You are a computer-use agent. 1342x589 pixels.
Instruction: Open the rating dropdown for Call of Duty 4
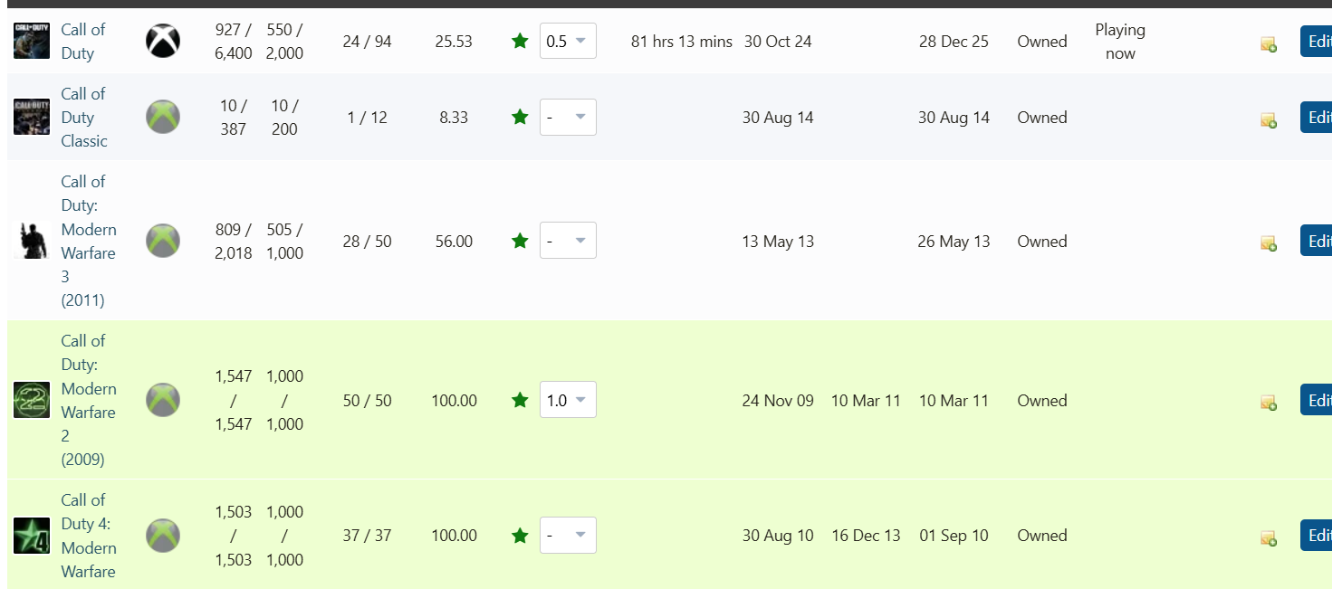(x=568, y=535)
